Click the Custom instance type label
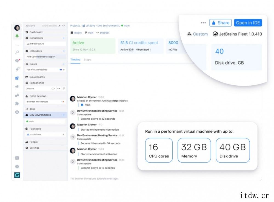This screenshot has height=202, width=274. 197,34
